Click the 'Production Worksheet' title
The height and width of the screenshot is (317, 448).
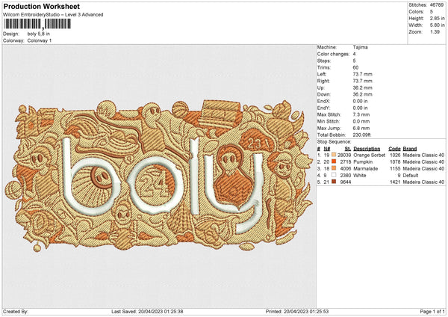41,6
